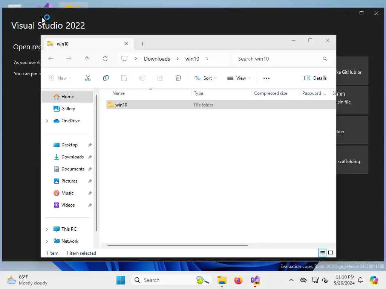Click the horizontal scrollbar in file list

pos(178,245)
